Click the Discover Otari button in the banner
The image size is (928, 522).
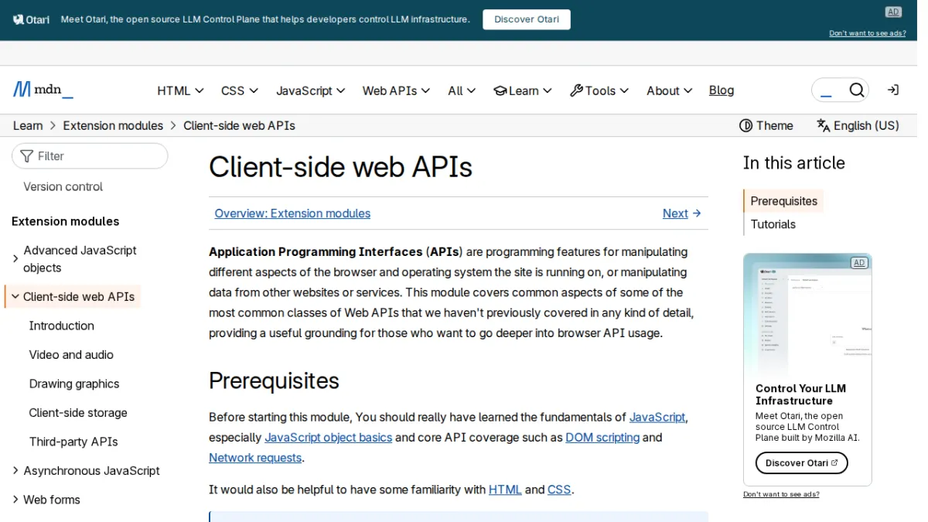tap(527, 19)
